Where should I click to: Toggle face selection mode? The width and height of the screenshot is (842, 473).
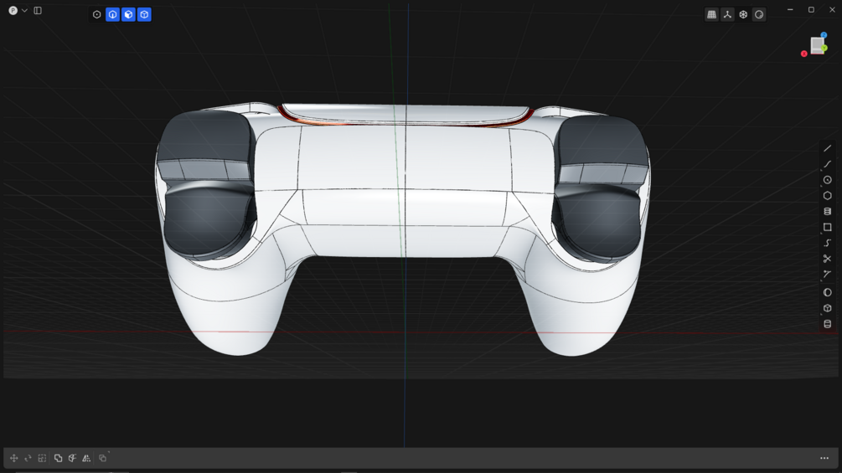pos(128,14)
